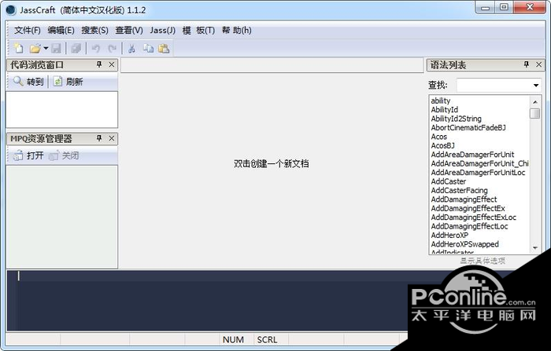Click 关闭 in MPQ resource manager
Image resolution: width=551 pixels, height=351 pixels.
pos(64,155)
